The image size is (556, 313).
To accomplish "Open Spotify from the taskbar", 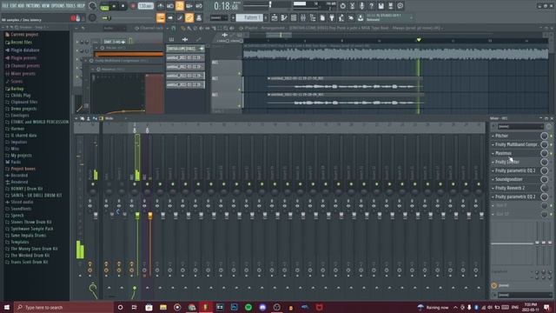I will pyautogui.click(x=248, y=307).
